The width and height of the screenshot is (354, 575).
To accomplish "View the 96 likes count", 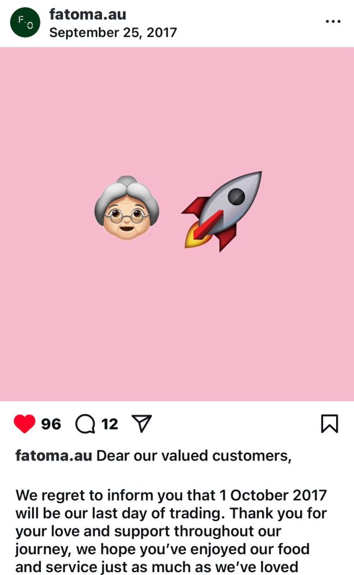I will 51,424.
